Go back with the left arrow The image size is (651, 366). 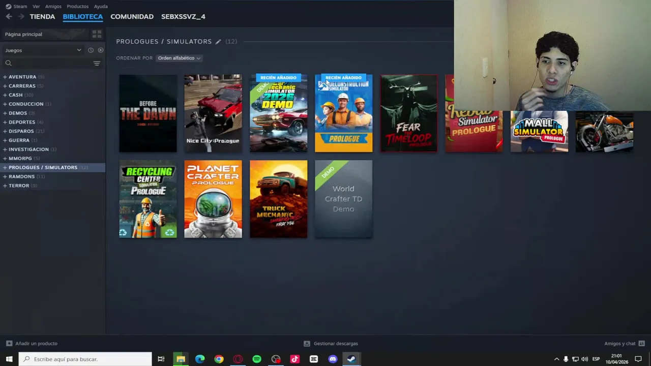(x=9, y=17)
